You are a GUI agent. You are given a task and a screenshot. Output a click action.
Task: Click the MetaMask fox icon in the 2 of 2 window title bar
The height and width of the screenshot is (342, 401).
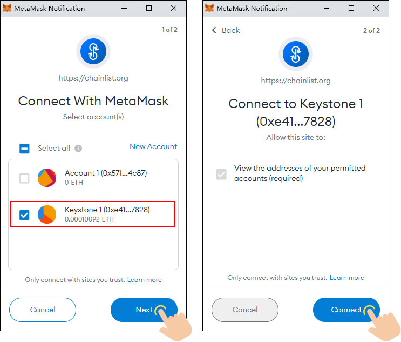coord(209,9)
